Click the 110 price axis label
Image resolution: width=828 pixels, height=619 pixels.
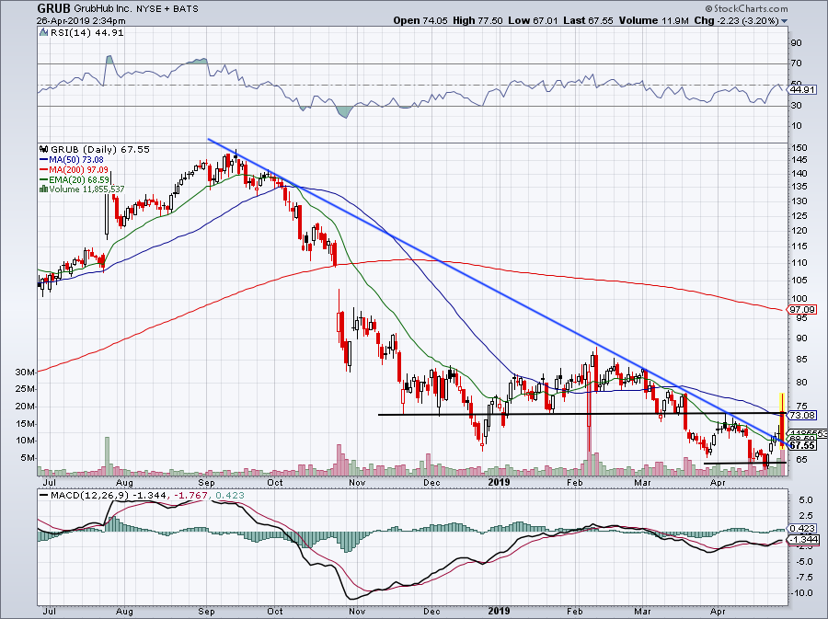(x=799, y=263)
